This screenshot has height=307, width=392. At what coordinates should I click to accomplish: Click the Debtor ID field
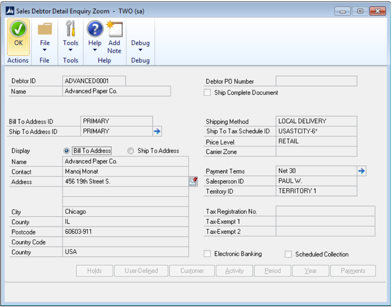tap(94, 81)
